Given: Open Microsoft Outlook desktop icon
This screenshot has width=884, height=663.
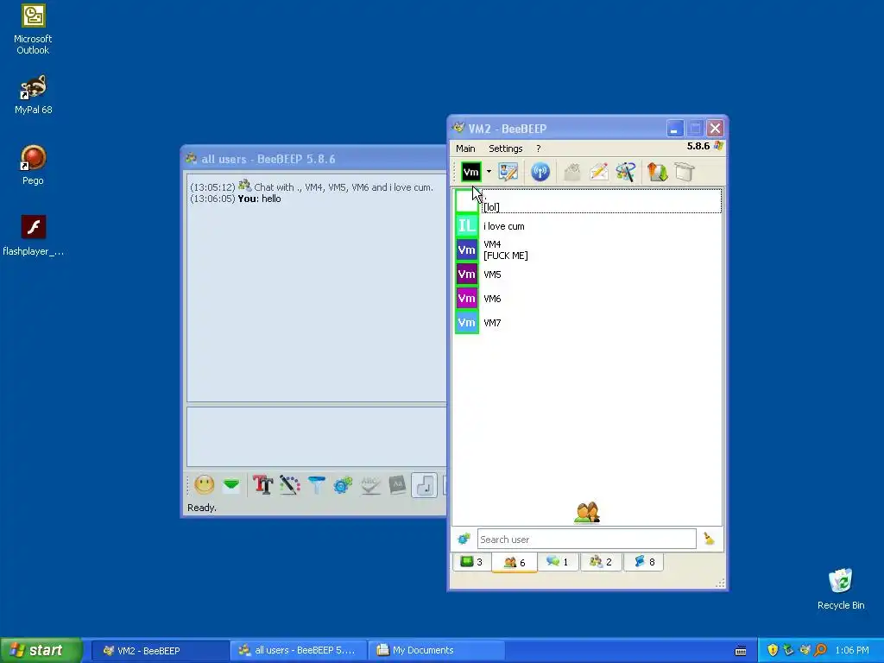Looking at the screenshot, I should point(33,29).
